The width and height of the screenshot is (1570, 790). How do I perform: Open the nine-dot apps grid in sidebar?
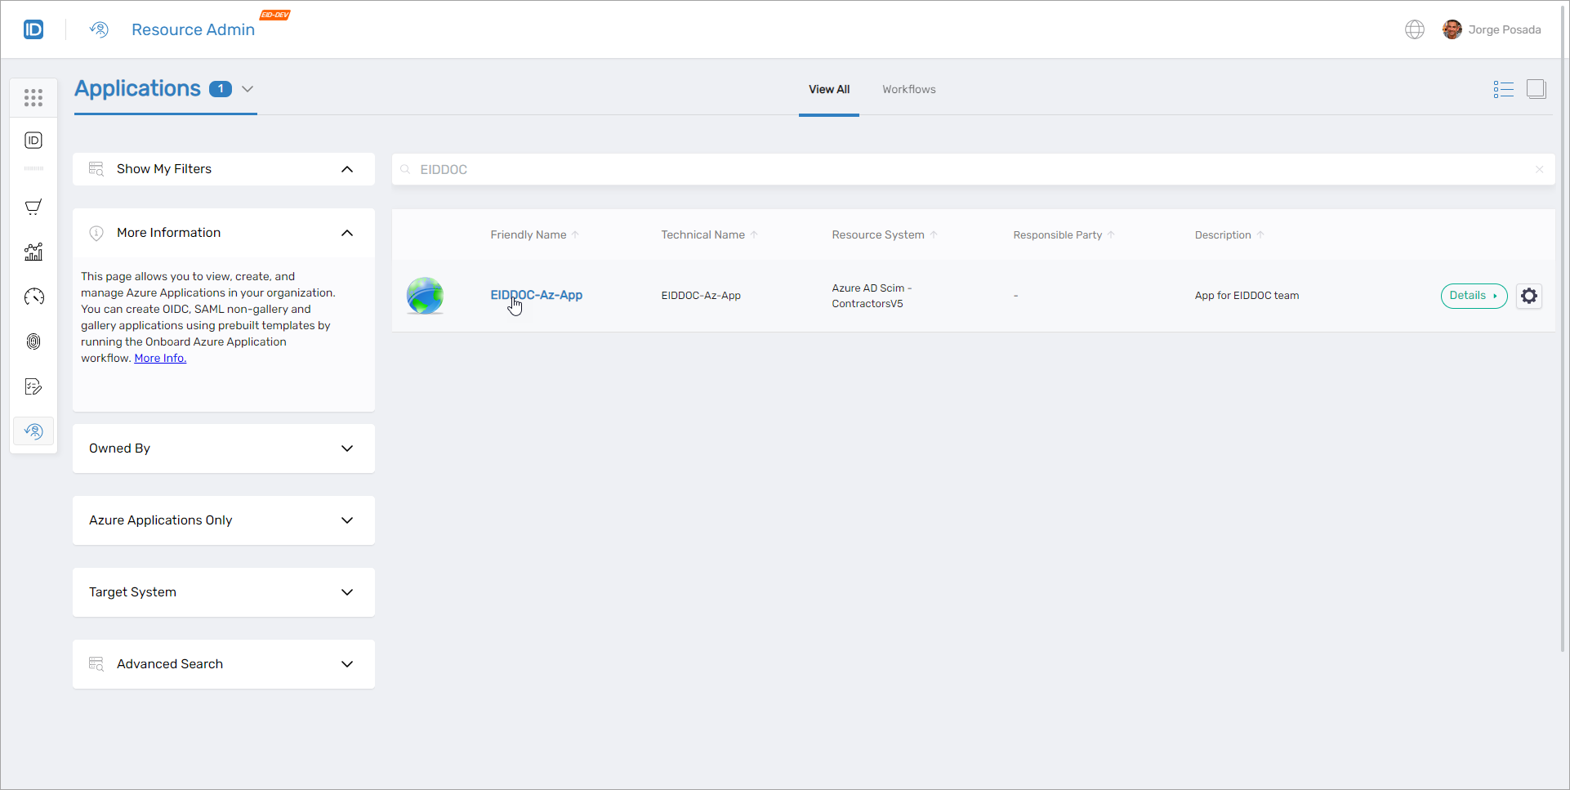[x=33, y=98]
